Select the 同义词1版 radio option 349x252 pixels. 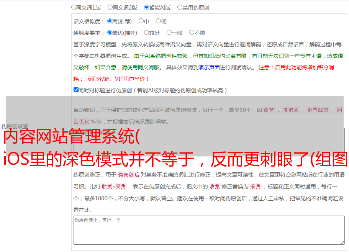[x=74, y=7]
